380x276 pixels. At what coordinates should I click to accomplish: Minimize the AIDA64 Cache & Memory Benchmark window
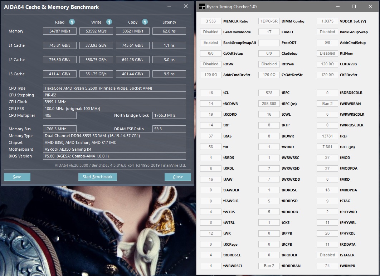pyautogui.click(x=169, y=6)
